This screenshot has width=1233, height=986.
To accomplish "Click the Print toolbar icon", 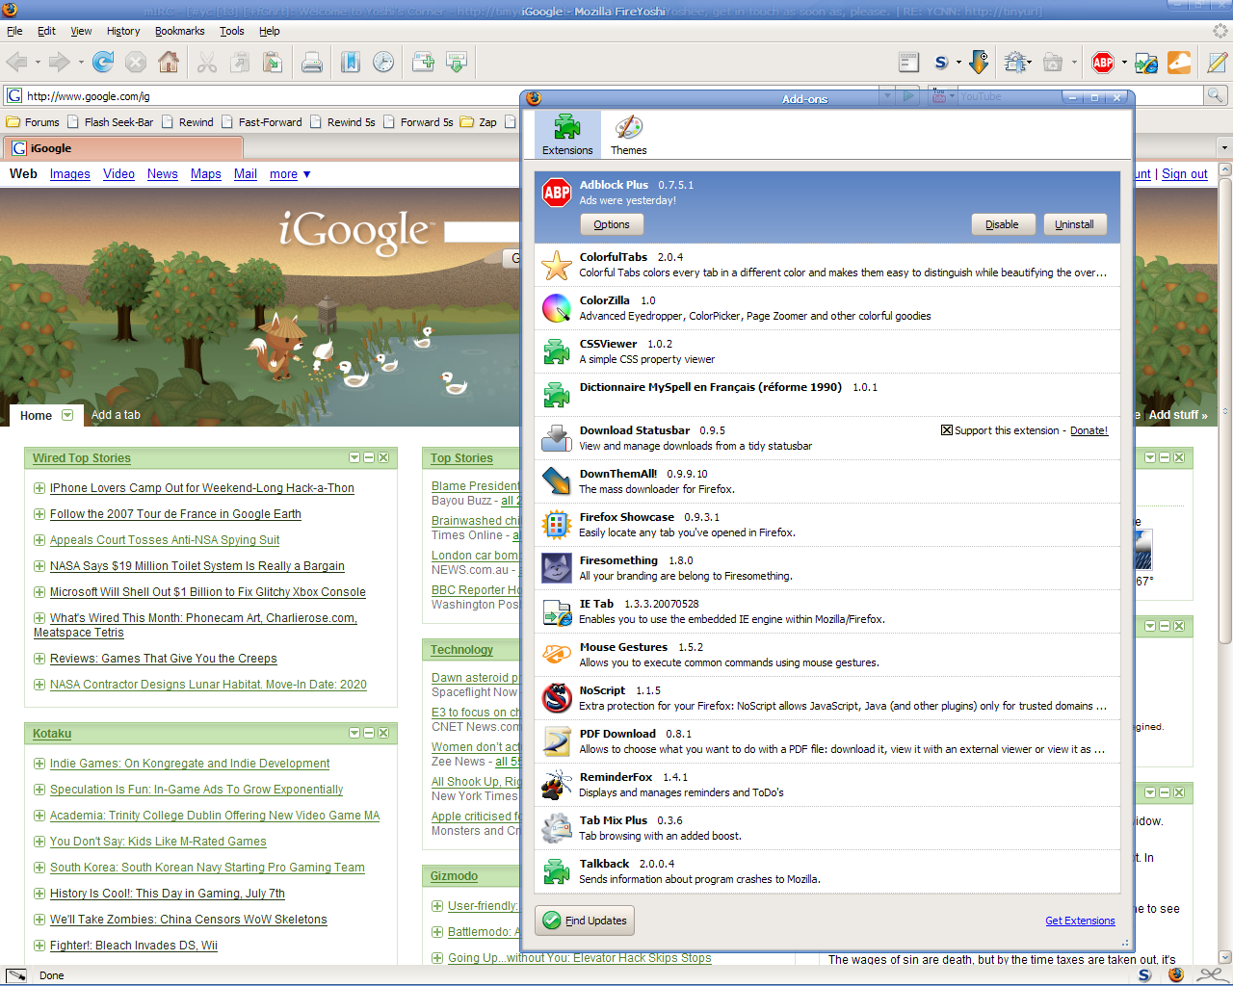I will coord(312,63).
